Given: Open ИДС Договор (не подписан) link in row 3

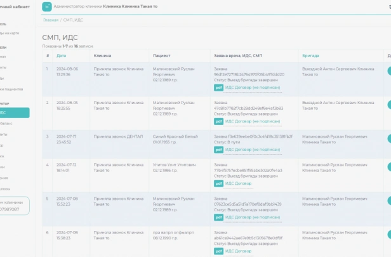Looking at the screenshot, I should (x=253, y=150).
